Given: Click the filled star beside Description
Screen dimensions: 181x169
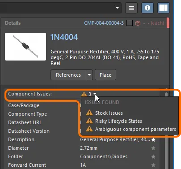Looking at the screenshot, I should (153, 140).
